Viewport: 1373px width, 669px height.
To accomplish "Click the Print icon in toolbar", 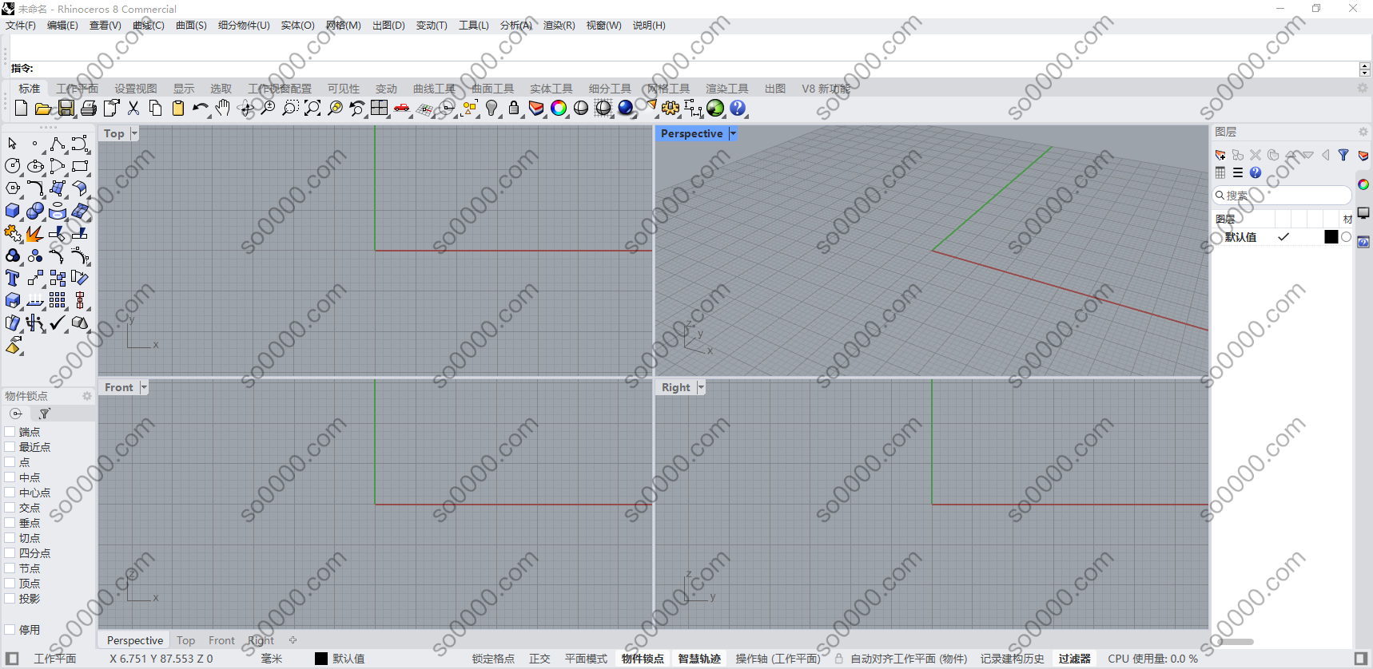I will [89, 108].
